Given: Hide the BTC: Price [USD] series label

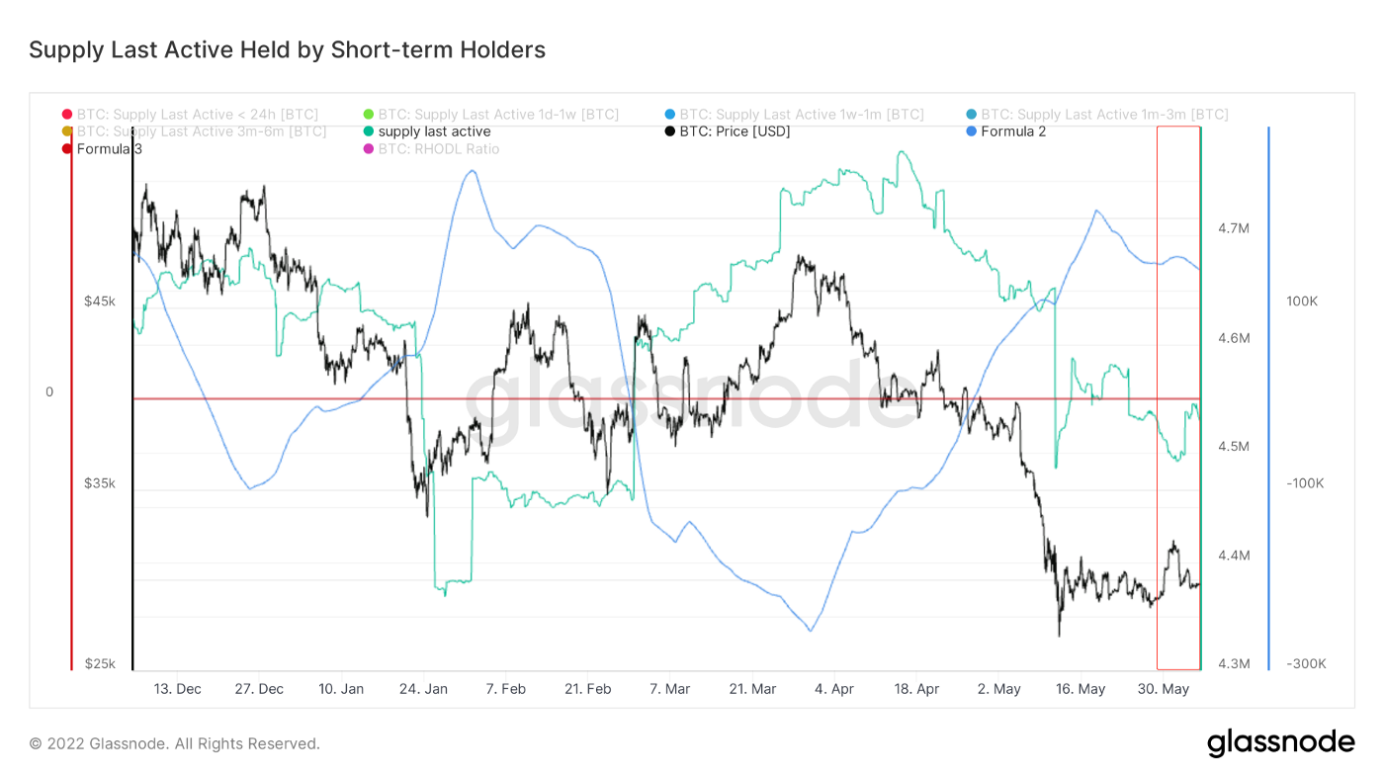Looking at the screenshot, I should pos(735,131).
